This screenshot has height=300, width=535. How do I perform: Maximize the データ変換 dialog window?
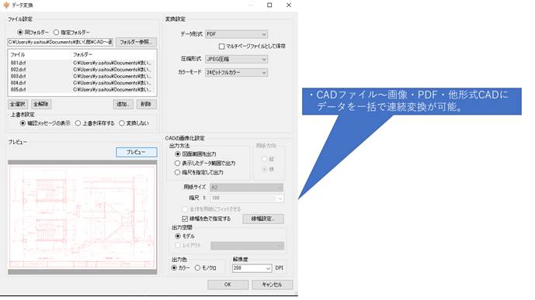click(x=269, y=5)
